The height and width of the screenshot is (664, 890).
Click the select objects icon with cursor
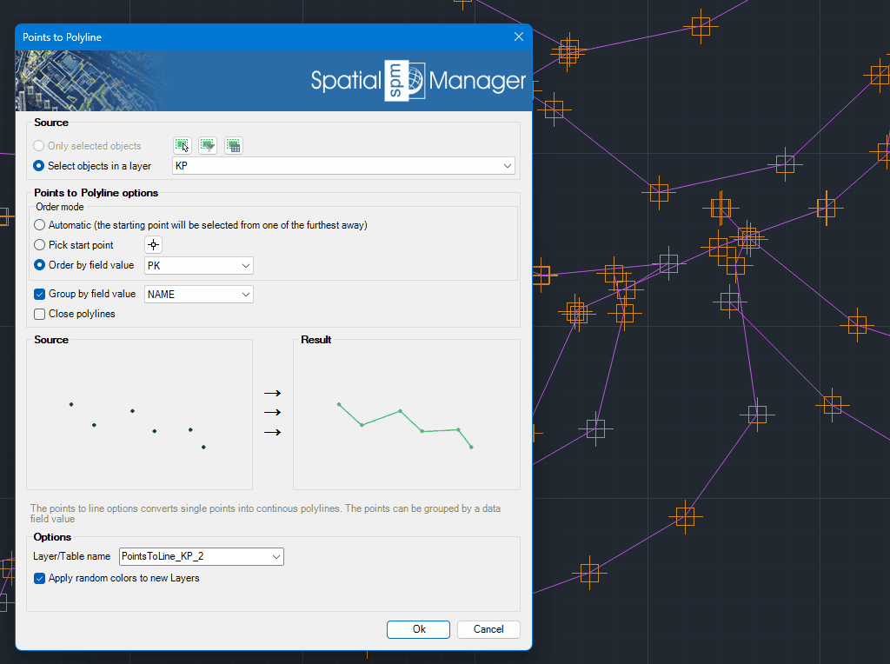click(183, 146)
